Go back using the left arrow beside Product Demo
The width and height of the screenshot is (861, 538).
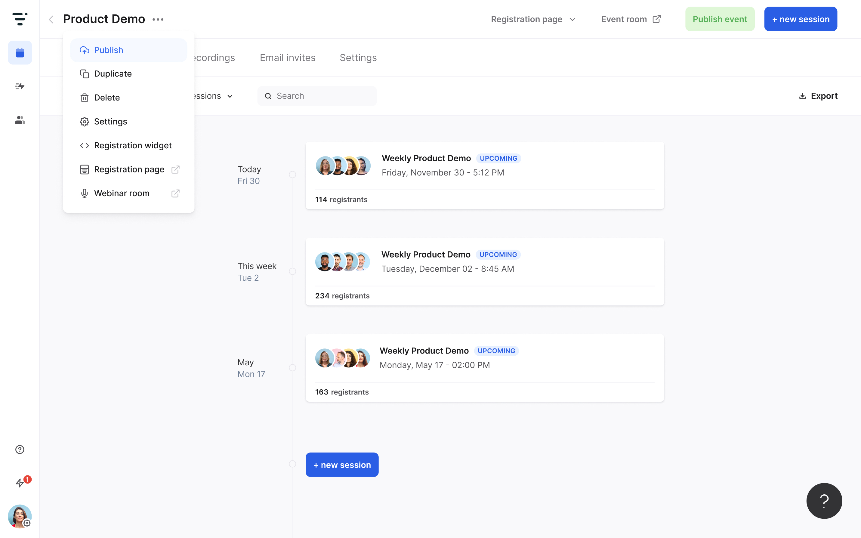tap(51, 19)
